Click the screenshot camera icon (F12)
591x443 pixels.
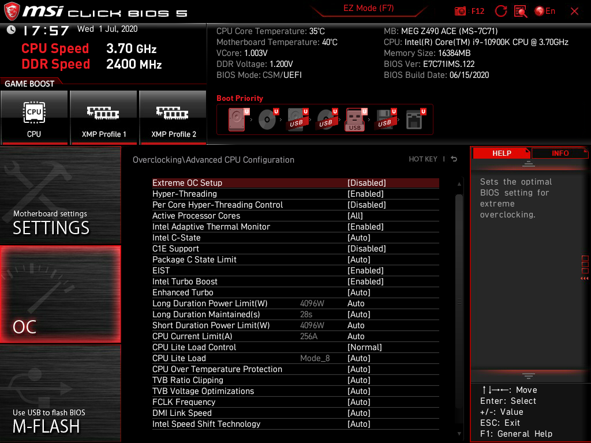[x=461, y=10]
